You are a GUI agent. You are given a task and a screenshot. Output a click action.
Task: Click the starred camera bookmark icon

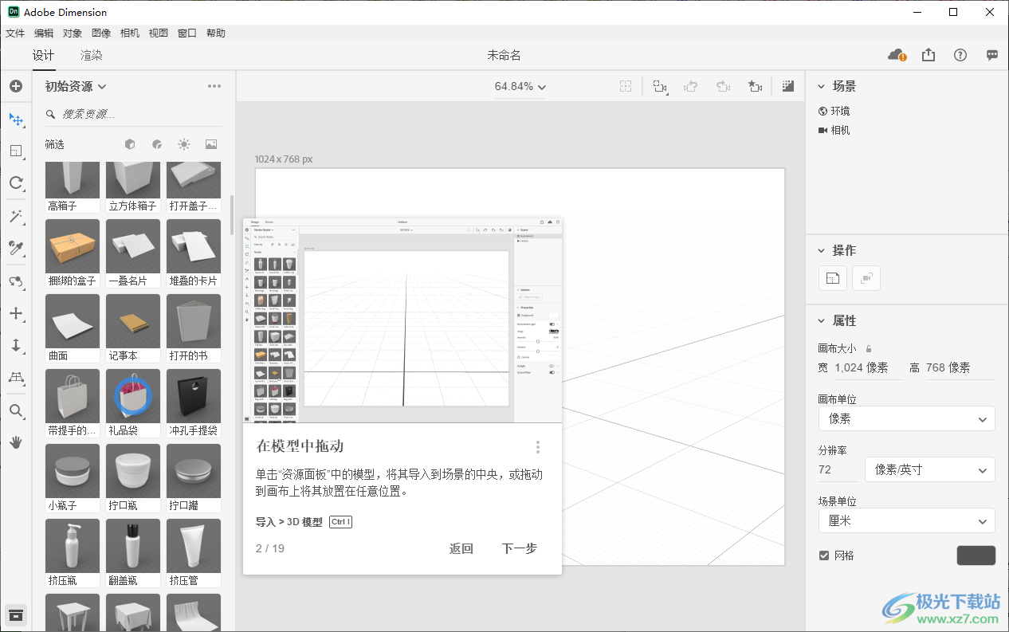(755, 86)
